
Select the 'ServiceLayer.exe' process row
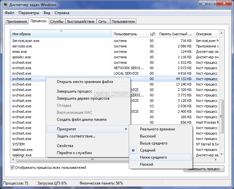(115, 41)
